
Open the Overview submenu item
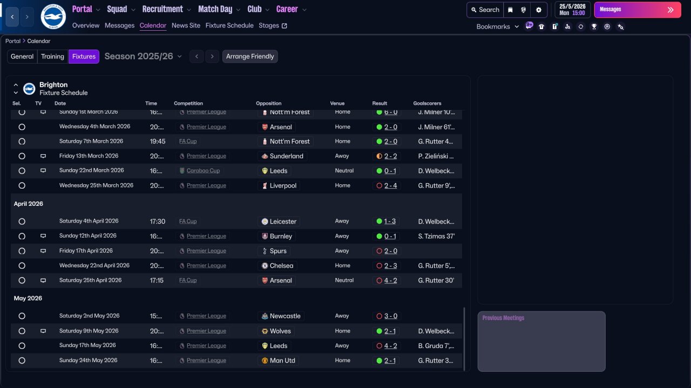(86, 25)
